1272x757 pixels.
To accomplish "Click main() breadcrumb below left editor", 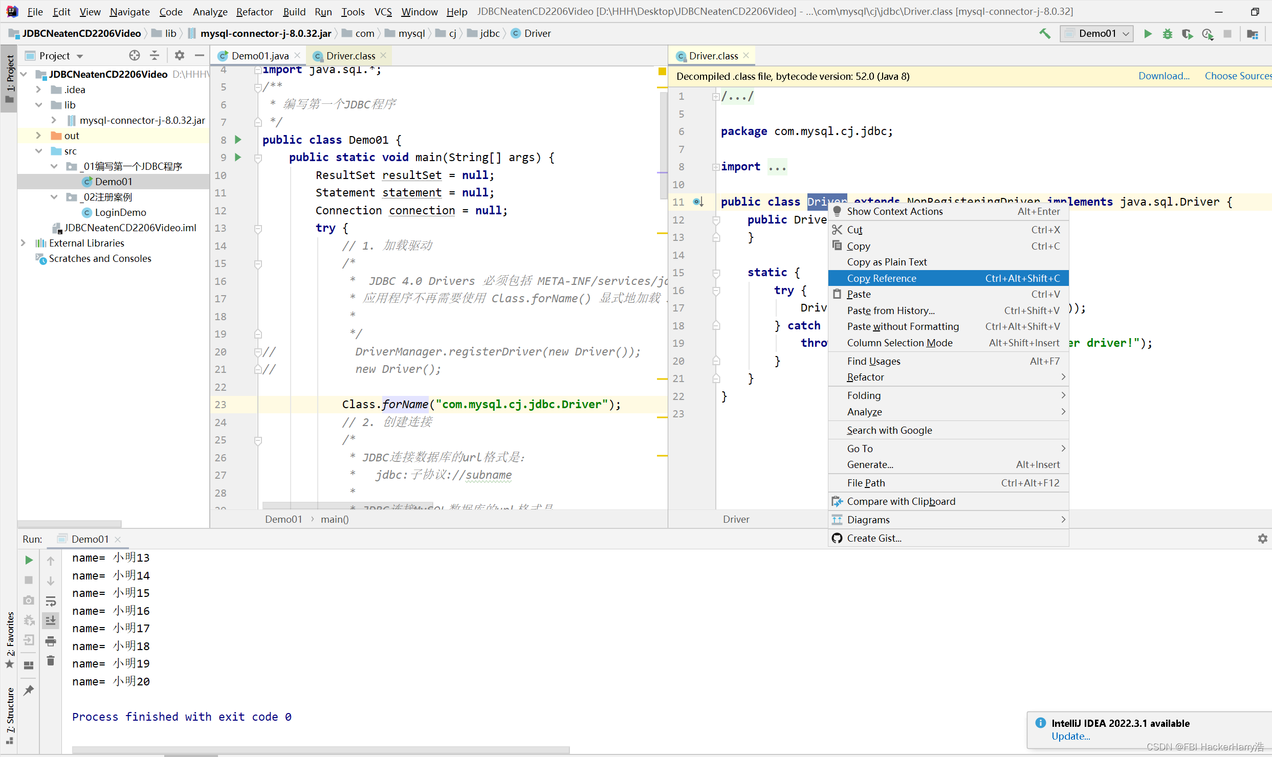I will pos(335,519).
